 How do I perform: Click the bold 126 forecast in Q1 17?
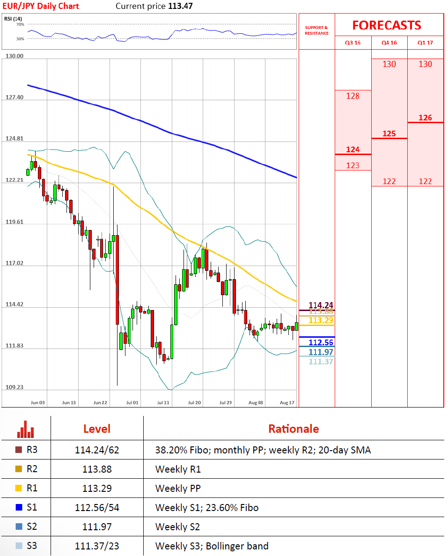click(425, 118)
